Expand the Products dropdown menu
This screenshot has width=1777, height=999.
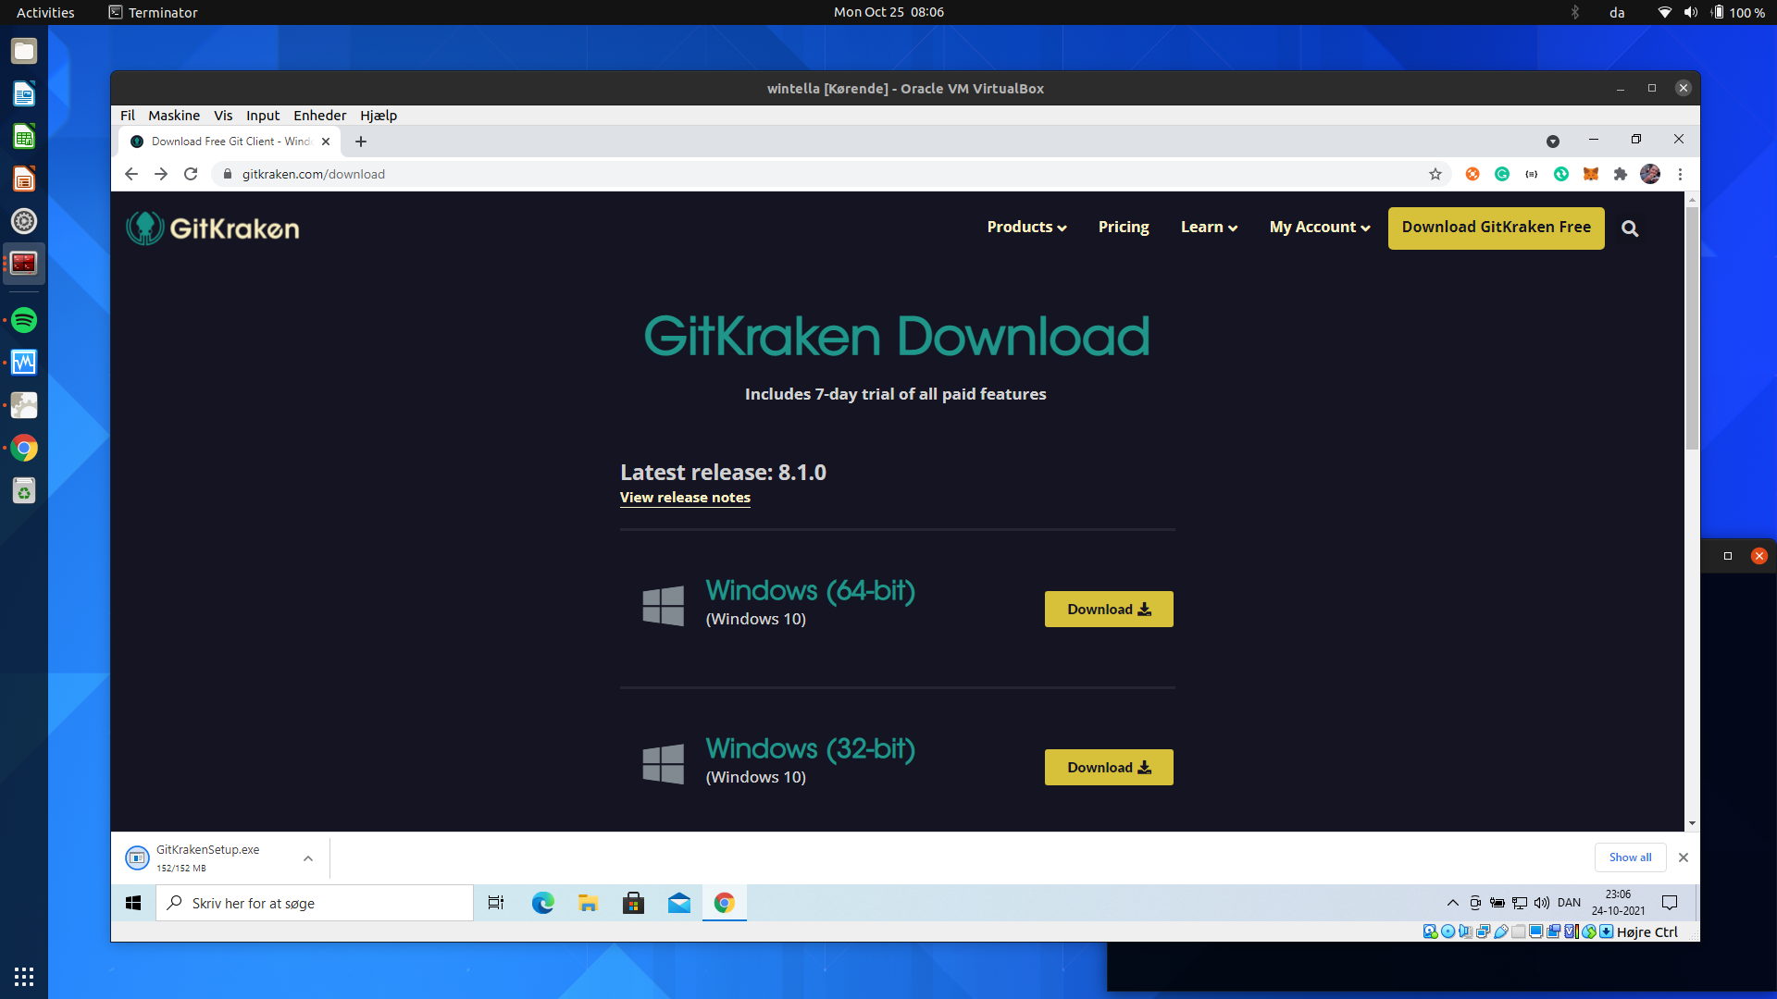pyautogui.click(x=1026, y=228)
